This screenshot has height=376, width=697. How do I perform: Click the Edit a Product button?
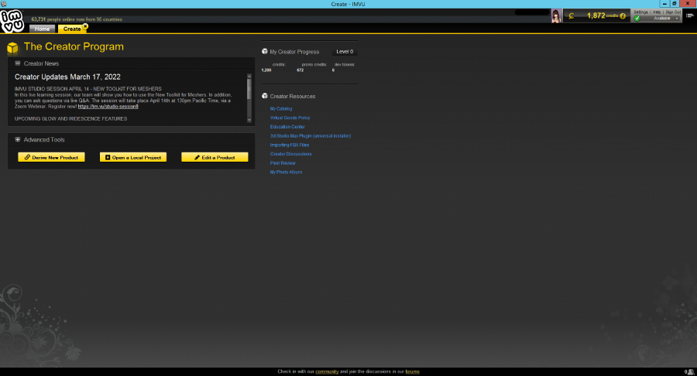tap(215, 157)
